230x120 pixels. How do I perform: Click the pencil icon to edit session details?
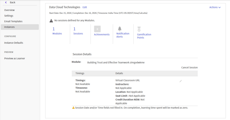pos(181,81)
